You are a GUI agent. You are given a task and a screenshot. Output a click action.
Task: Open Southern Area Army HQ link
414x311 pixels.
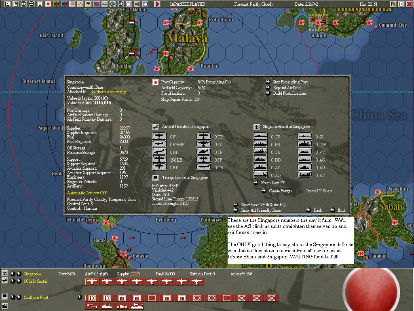coord(108,92)
